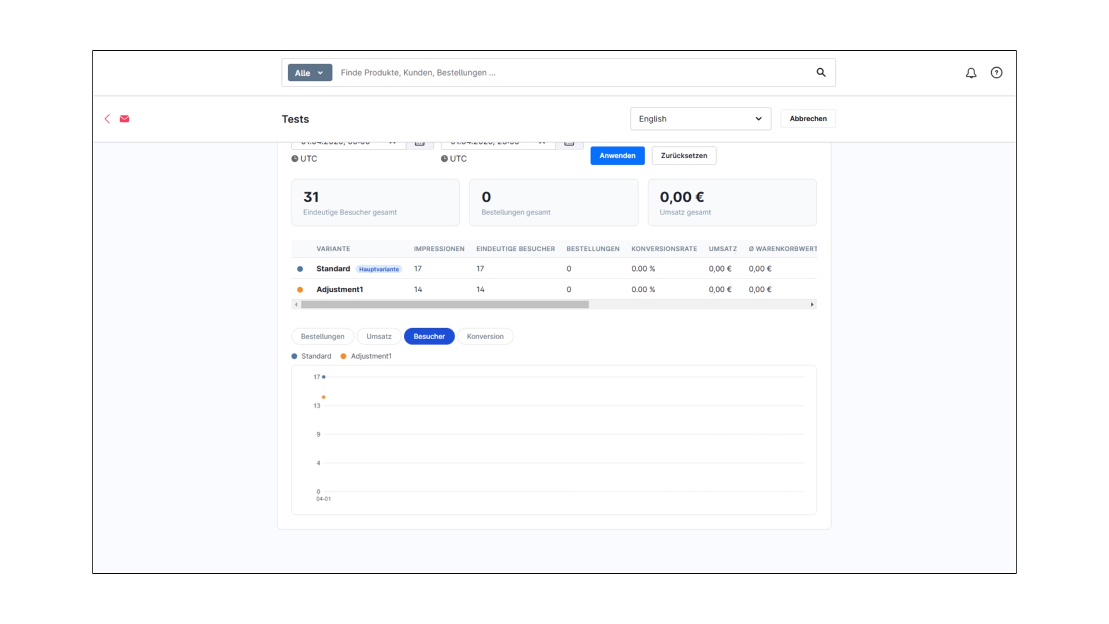Open the English language dropdown
The height and width of the screenshot is (624, 1109).
point(700,118)
